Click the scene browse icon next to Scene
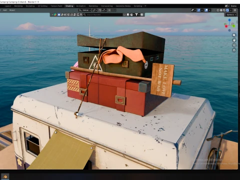The width and height of the screenshot is (240, 180). tap(227, 6)
